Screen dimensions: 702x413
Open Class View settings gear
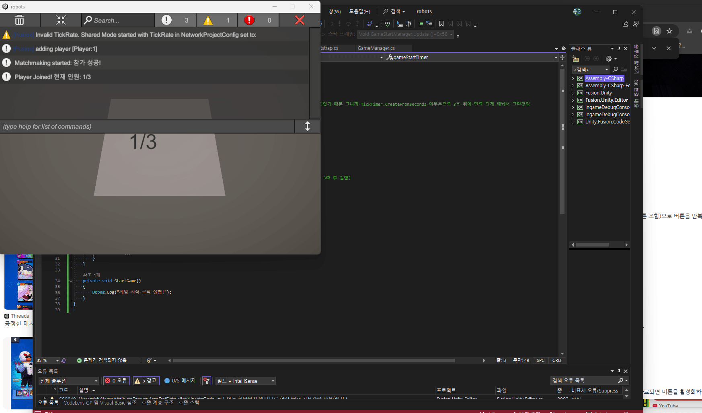(x=609, y=59)
